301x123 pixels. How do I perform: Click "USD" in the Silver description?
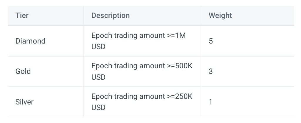98,108
